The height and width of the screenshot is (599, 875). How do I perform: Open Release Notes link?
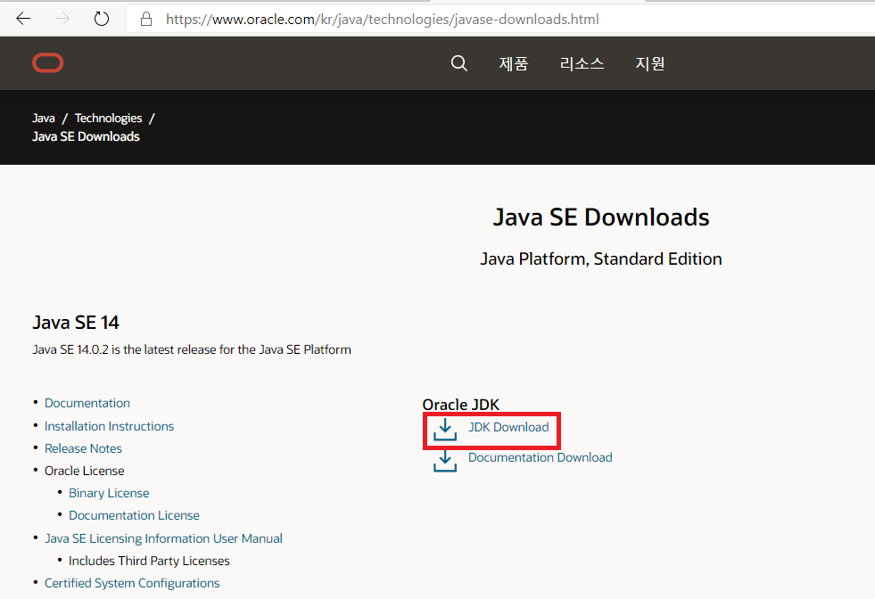click(83, 448)
